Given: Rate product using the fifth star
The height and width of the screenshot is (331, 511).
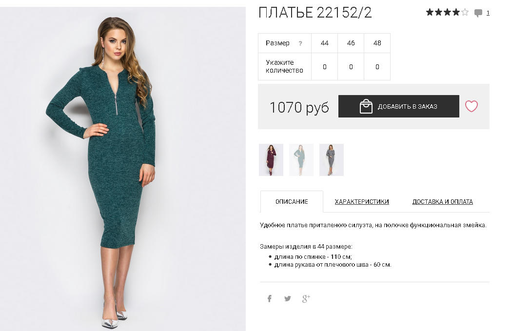Looking at the screenshot, I should point(465,12).
